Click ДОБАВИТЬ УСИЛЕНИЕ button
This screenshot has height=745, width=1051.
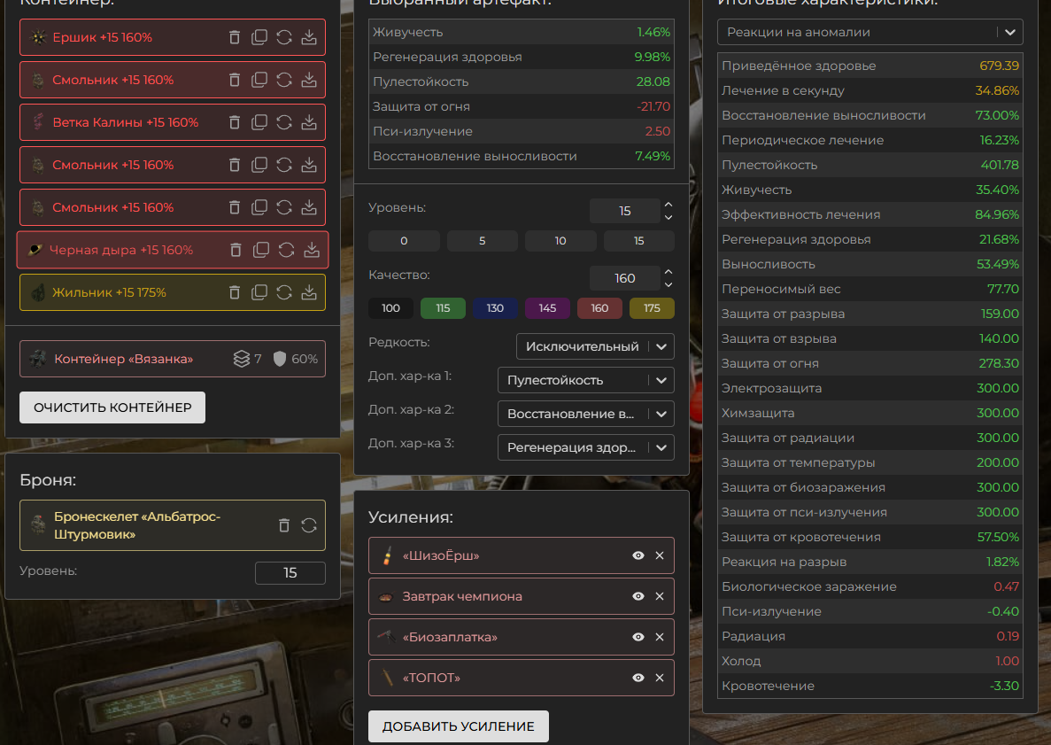pyautogui.click(x=459, y=726)
